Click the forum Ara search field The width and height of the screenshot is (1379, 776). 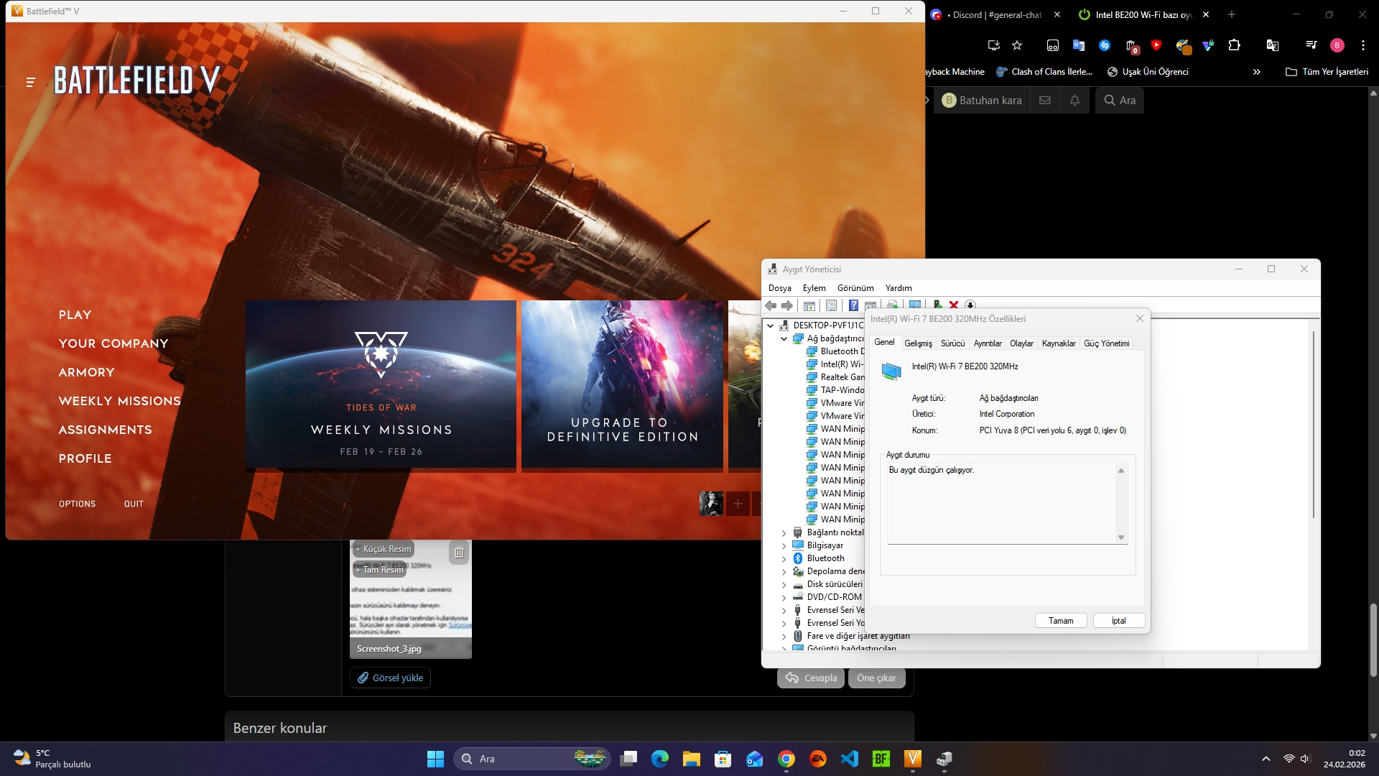coord(1120,101)
